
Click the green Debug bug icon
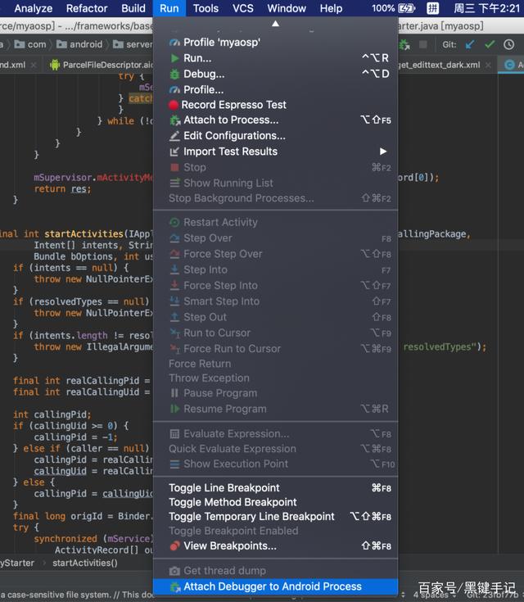point(174,74)
